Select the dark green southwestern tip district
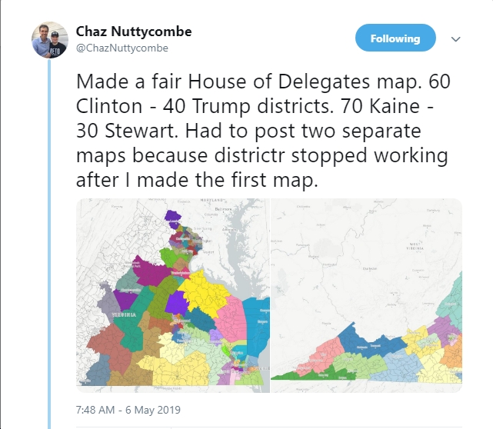Image resolution: width=493 pixels, height=429 pixels. point(307,375)
